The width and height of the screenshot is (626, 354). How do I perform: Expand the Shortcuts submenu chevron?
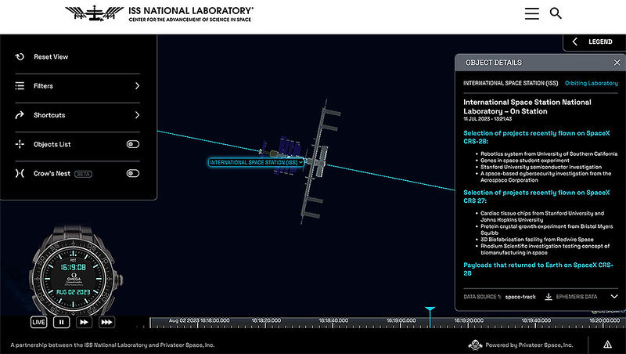pyautogui.click(x=138, y=115)
